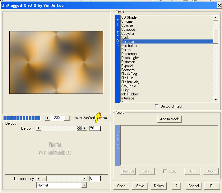
Task: Click Defocus slider right arrow
Action: [x=85, y=128]
